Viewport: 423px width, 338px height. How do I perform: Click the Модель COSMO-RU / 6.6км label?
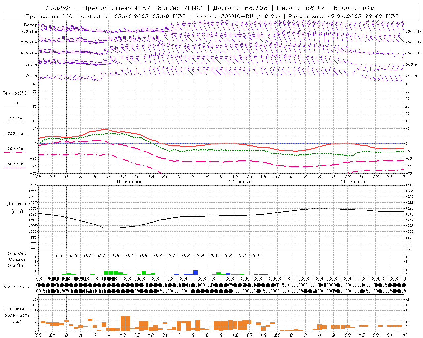[238, 16]
